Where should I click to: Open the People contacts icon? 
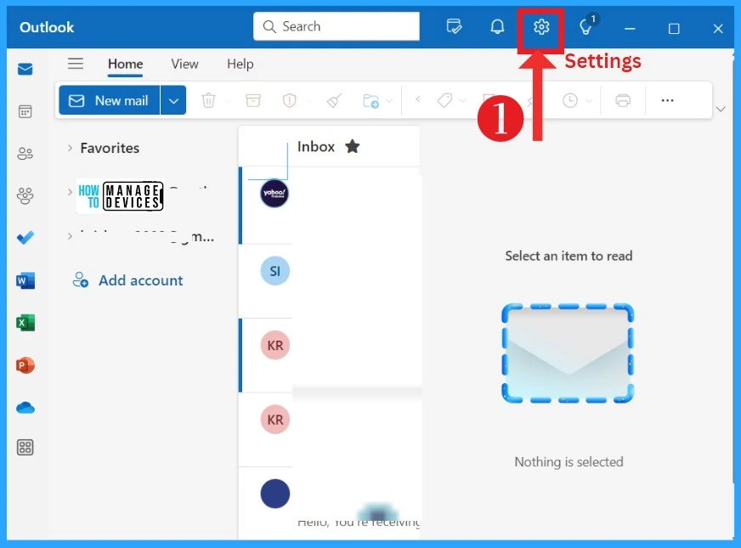[x=25, y=154]
